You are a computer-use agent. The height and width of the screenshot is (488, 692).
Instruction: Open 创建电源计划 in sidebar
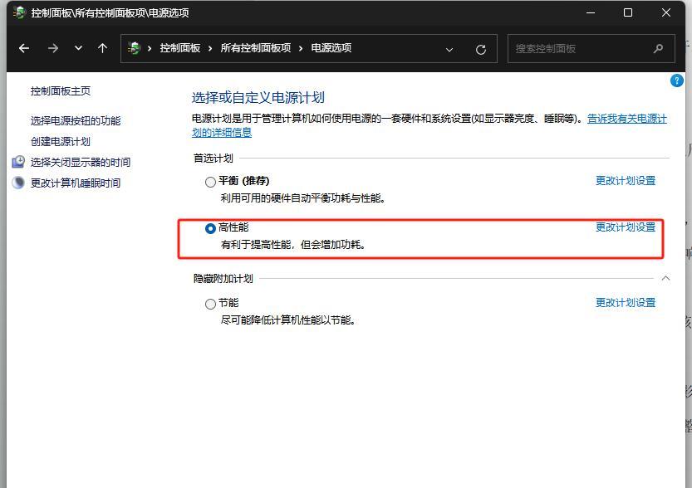(61, 141)
